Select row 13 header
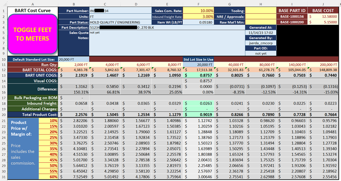341x181 pixels. (x=4, y=75)
